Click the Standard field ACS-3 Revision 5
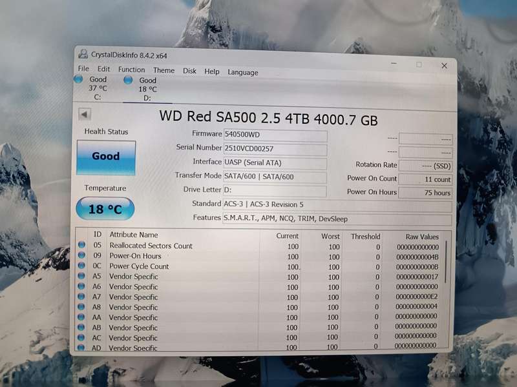The image size is (517, 387). coord(337,205)
